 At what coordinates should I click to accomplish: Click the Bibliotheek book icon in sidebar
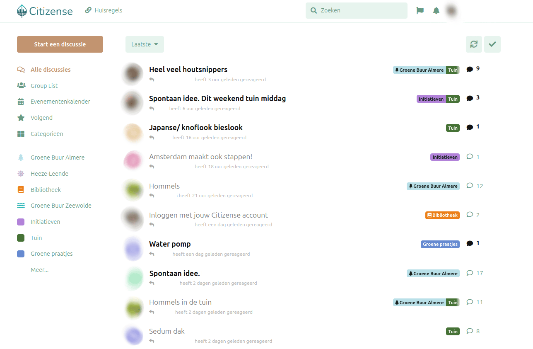coord(21,190)
